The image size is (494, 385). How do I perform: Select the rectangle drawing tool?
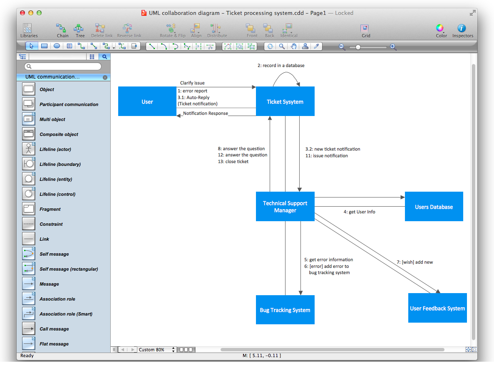click(x=45, y=46)
